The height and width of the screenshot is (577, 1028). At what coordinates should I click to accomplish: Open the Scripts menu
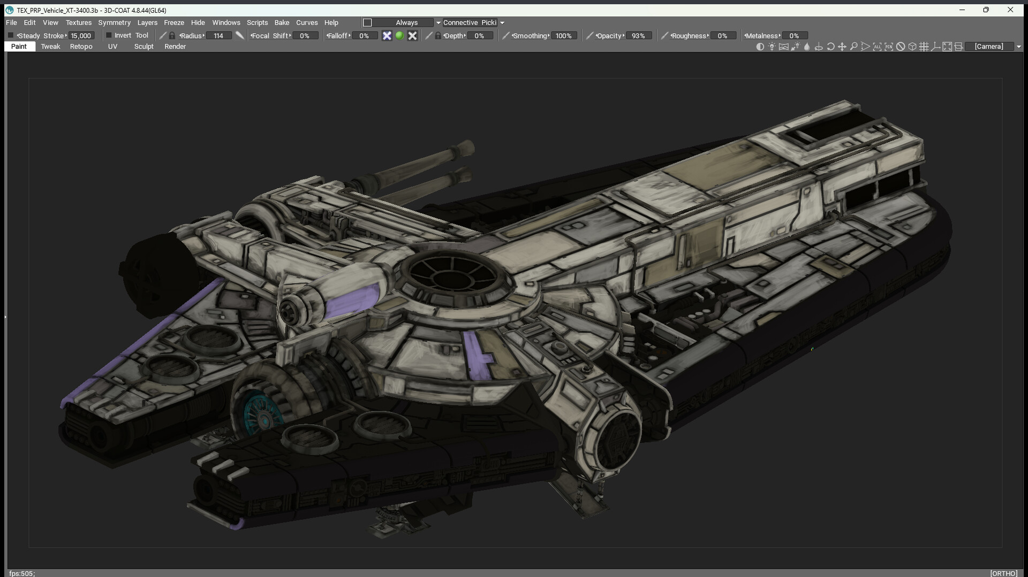point(258,22)
